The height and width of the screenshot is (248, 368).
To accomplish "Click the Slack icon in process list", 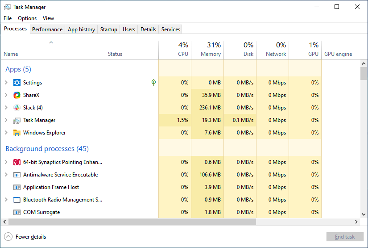I will (17, 108).
